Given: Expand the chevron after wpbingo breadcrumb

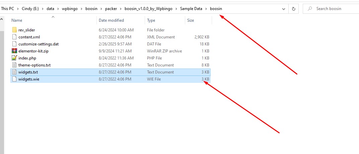Looking at the screenshot, I should [81, 9].
